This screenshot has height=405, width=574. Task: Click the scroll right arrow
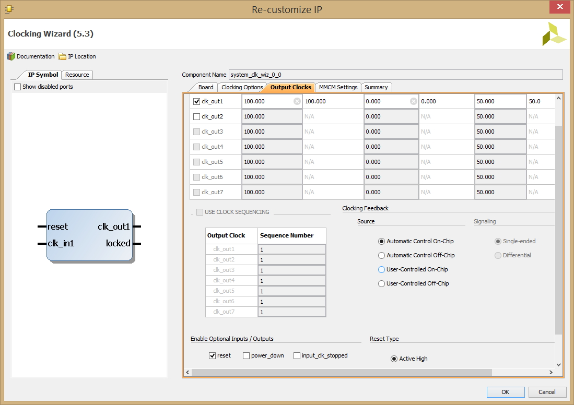[x=551, y=373]
